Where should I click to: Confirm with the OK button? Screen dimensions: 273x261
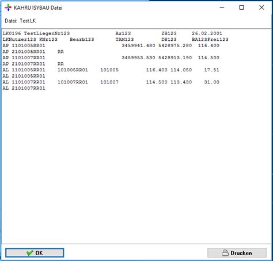pyautogui.click(x=35, y=253)
